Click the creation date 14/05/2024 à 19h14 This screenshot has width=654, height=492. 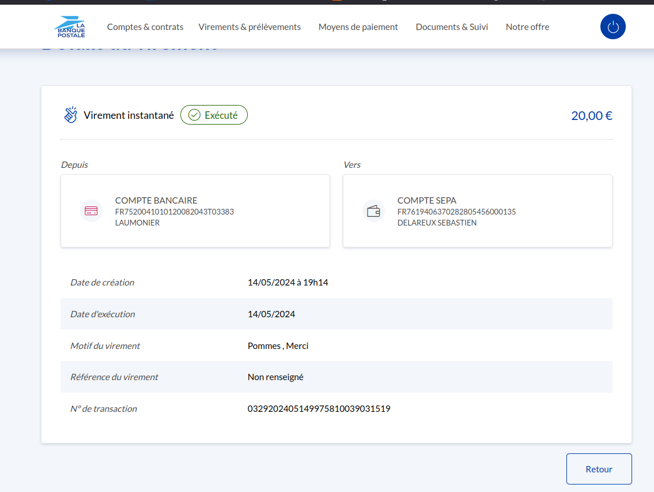[288, 283]
